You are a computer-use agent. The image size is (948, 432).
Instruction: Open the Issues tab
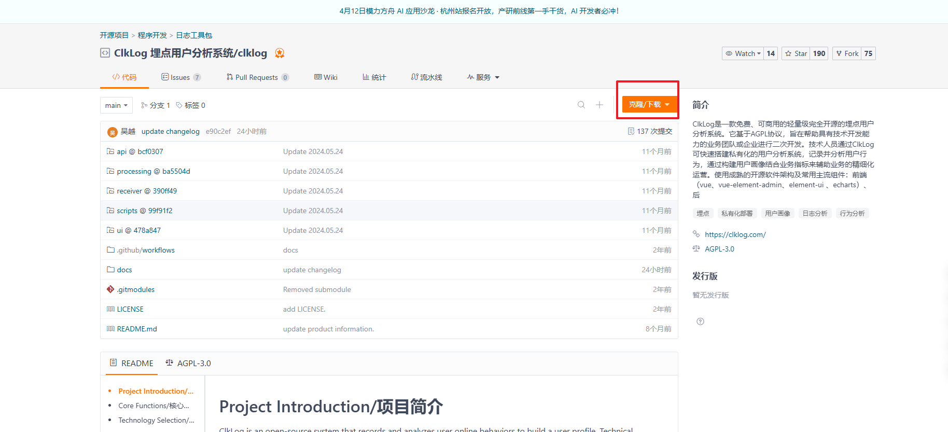pyautogui.click(x=181, y=77)
